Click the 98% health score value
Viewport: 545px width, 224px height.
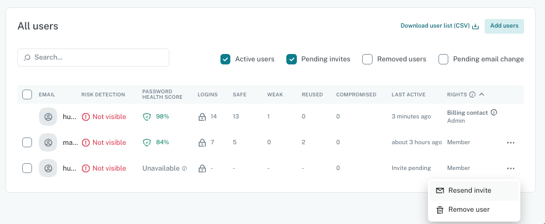(163, 117)
